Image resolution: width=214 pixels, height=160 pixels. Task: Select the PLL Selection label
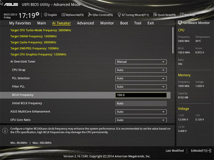pyautogui.click(x=21, y=78)
